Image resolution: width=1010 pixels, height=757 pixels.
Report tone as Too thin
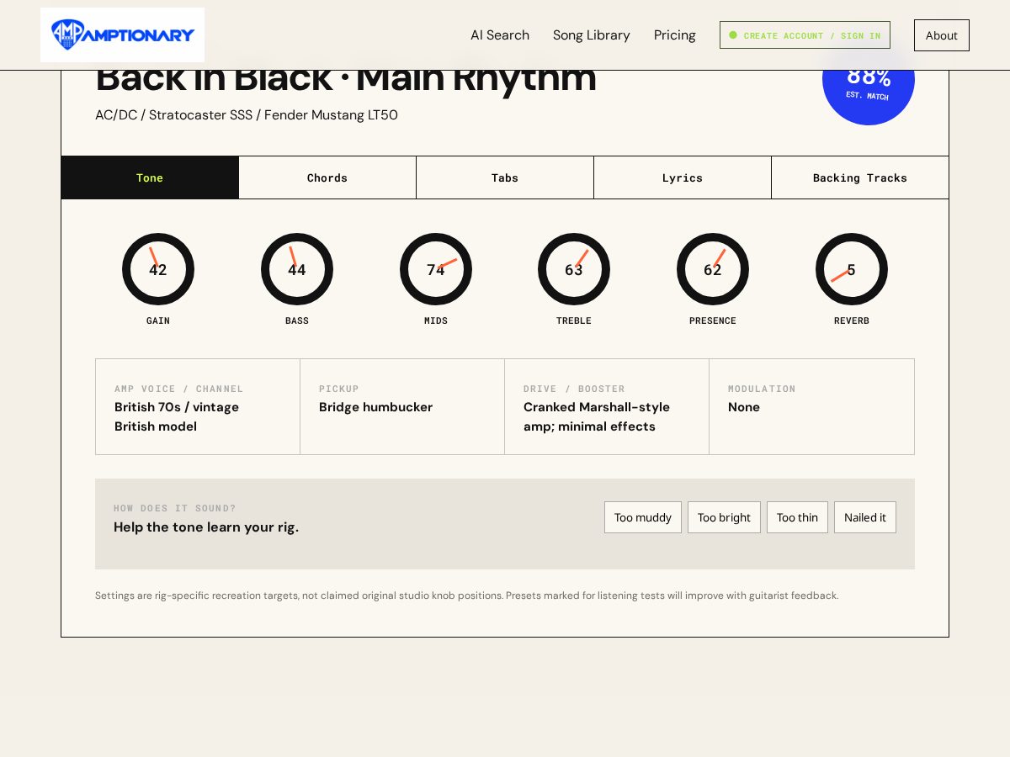coord(797,517)
